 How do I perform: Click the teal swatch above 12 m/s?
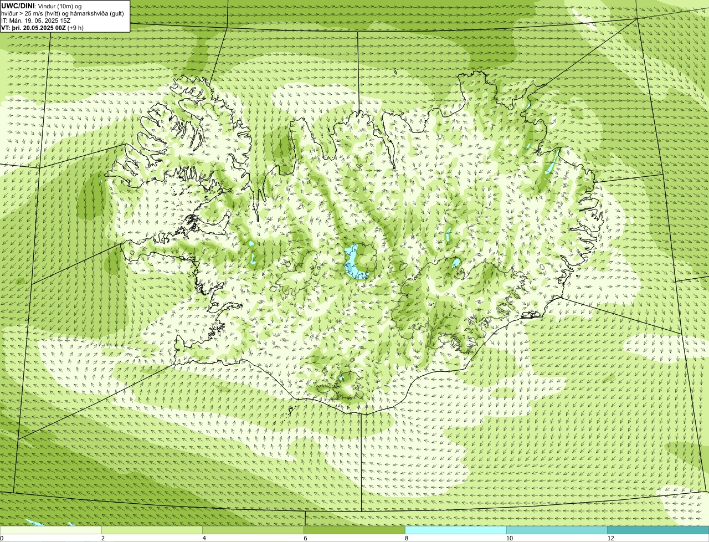(x=659, y=530)
